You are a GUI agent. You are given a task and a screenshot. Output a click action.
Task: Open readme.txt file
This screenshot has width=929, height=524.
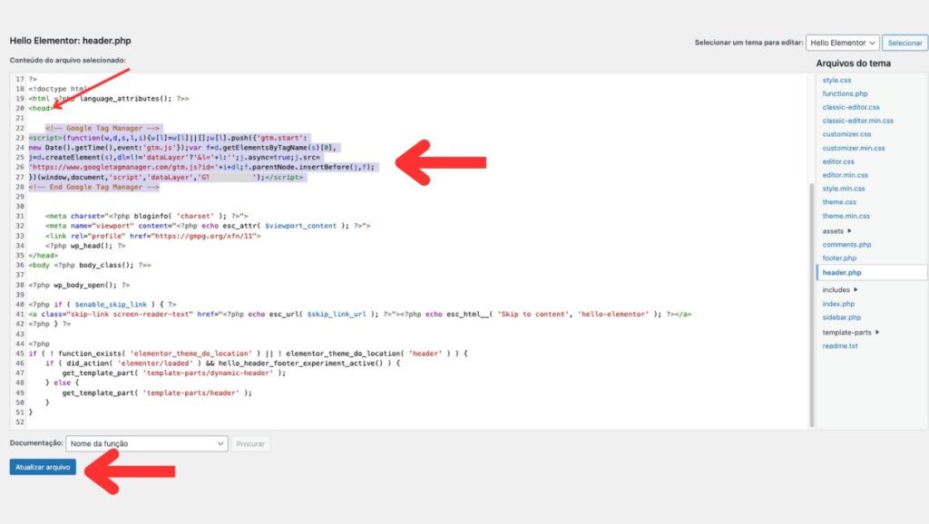click(x=840, y=345)
